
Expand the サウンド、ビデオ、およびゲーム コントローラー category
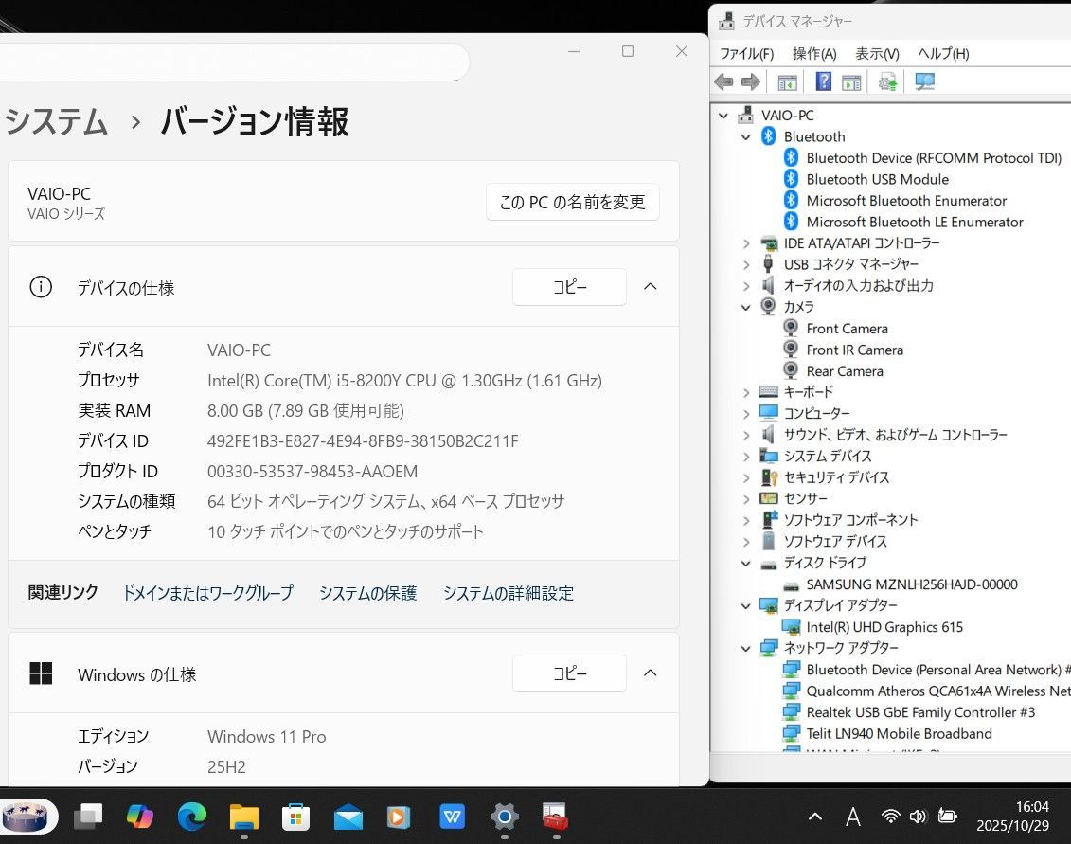click(745, 435)
